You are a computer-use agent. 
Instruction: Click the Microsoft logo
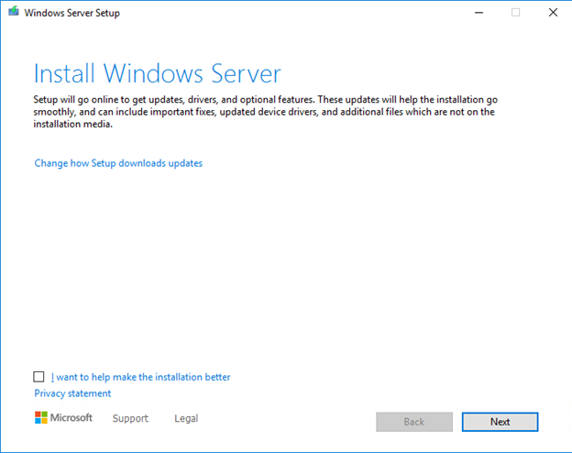point(63,417)
